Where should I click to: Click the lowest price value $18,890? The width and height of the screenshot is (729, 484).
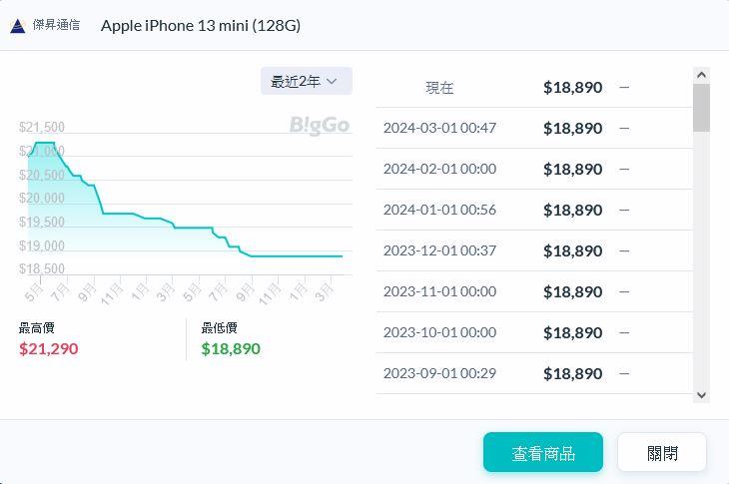click(231, 348)
